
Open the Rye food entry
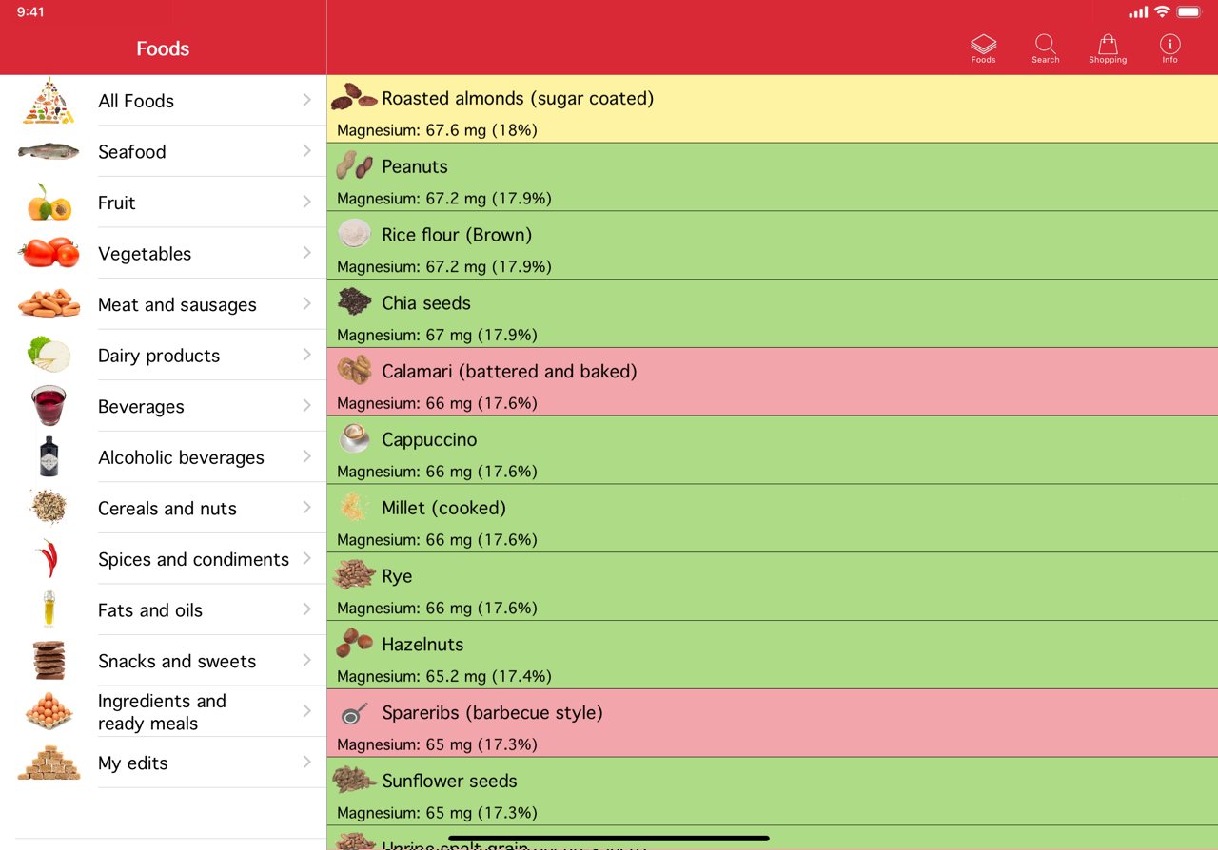772,587
